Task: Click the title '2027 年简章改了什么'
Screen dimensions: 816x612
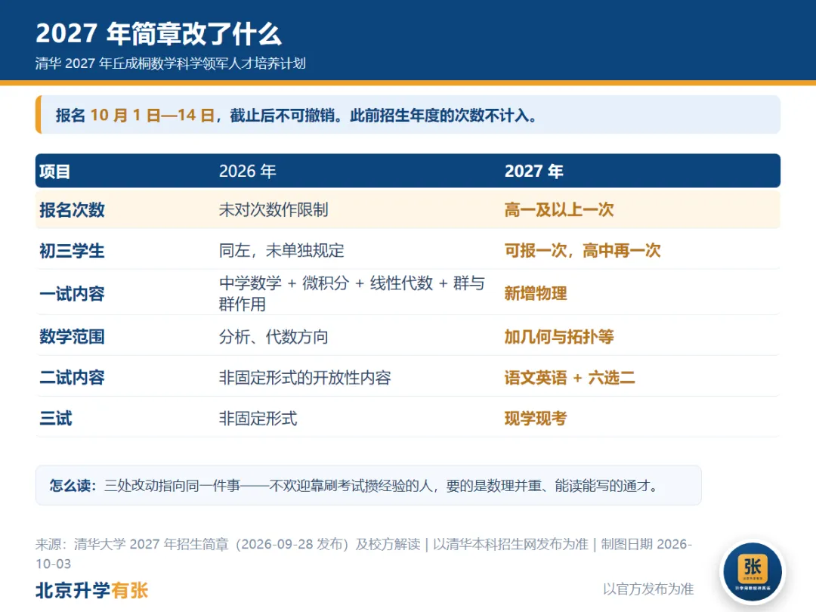Action: click(x=158, y=34)
